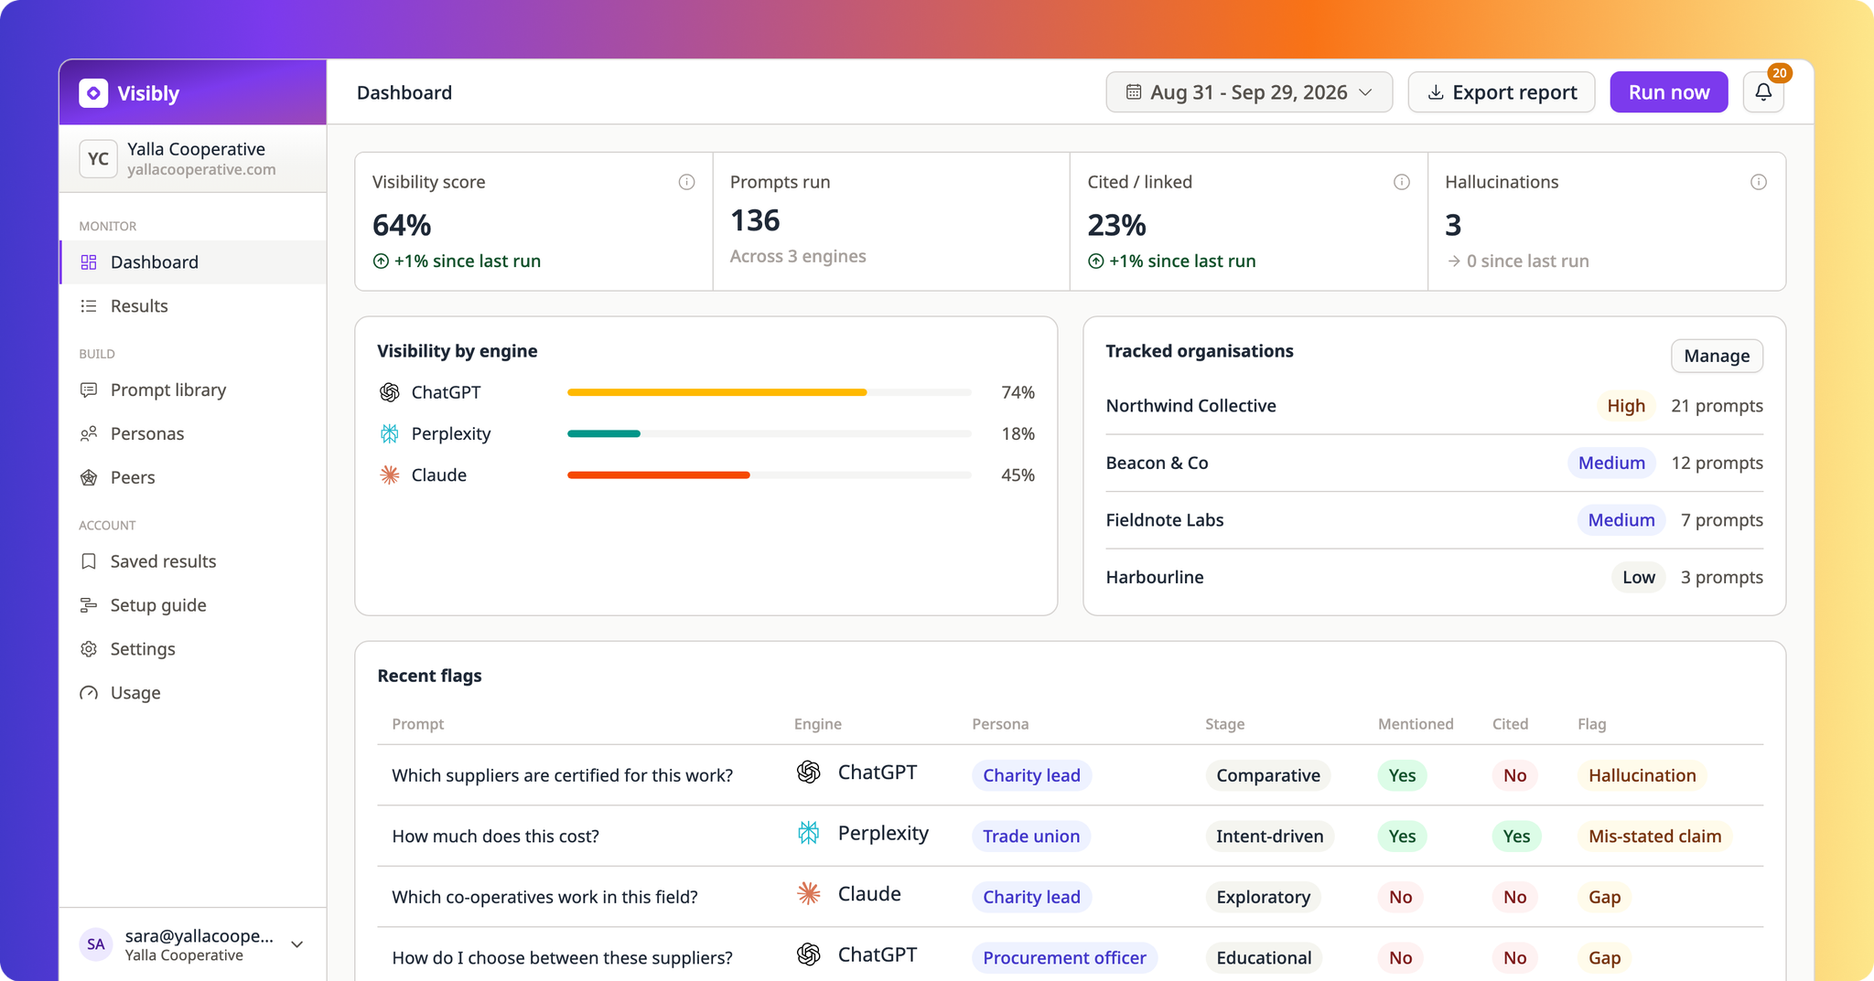Click ChatGPT icon in certified suppliers row
Image resolution: width=1874 pixels, height=981 pixels.
809,773
